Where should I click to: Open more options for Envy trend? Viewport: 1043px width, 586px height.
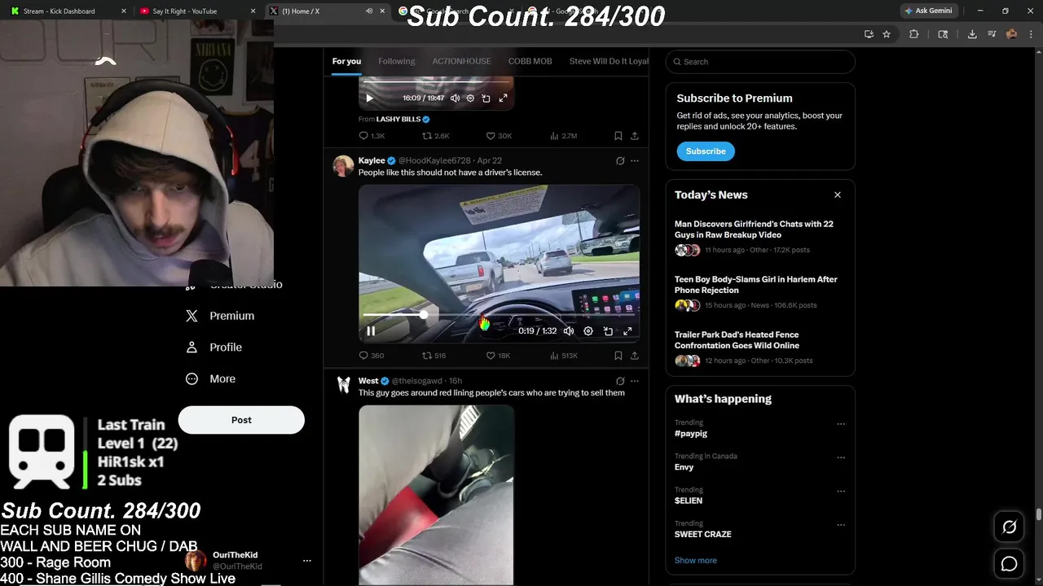click(841, 457)
